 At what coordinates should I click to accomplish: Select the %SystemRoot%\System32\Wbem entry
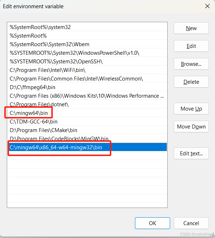[87, 44]
